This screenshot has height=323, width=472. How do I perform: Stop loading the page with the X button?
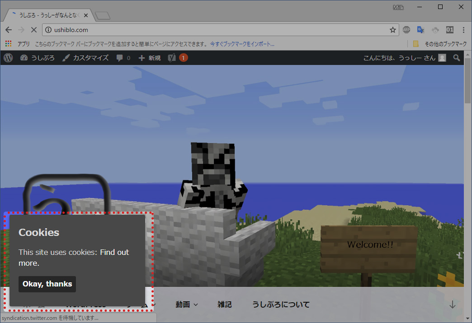tap(34, 30)
